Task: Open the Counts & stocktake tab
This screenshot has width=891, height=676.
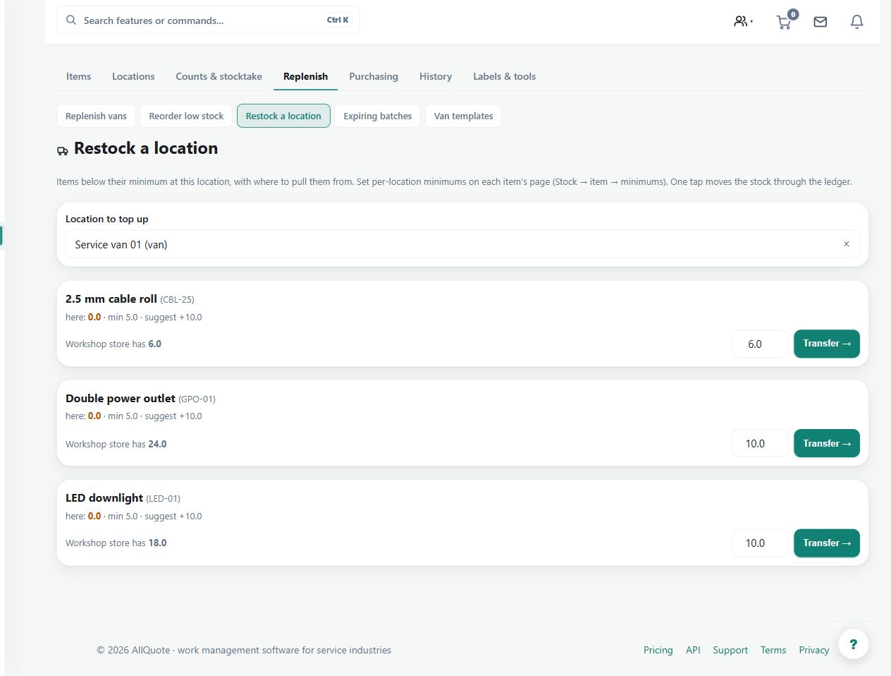Action: point(219,76)
